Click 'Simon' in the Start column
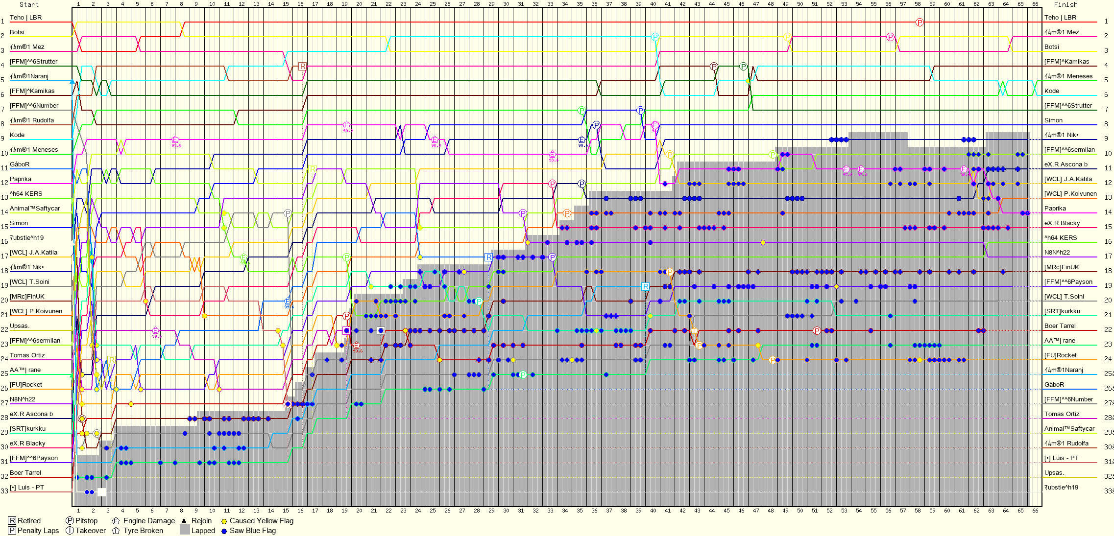1114x536 pixels. click(19, 223)
